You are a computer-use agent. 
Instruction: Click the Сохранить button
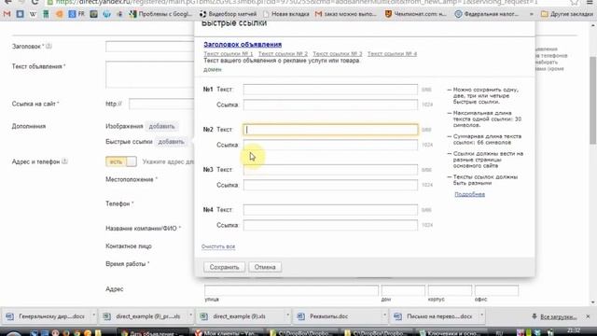pyautogui.click(x=224, y=267)
